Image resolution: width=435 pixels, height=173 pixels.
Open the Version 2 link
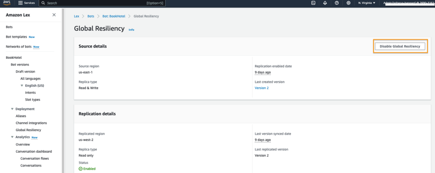click(262, 88)
